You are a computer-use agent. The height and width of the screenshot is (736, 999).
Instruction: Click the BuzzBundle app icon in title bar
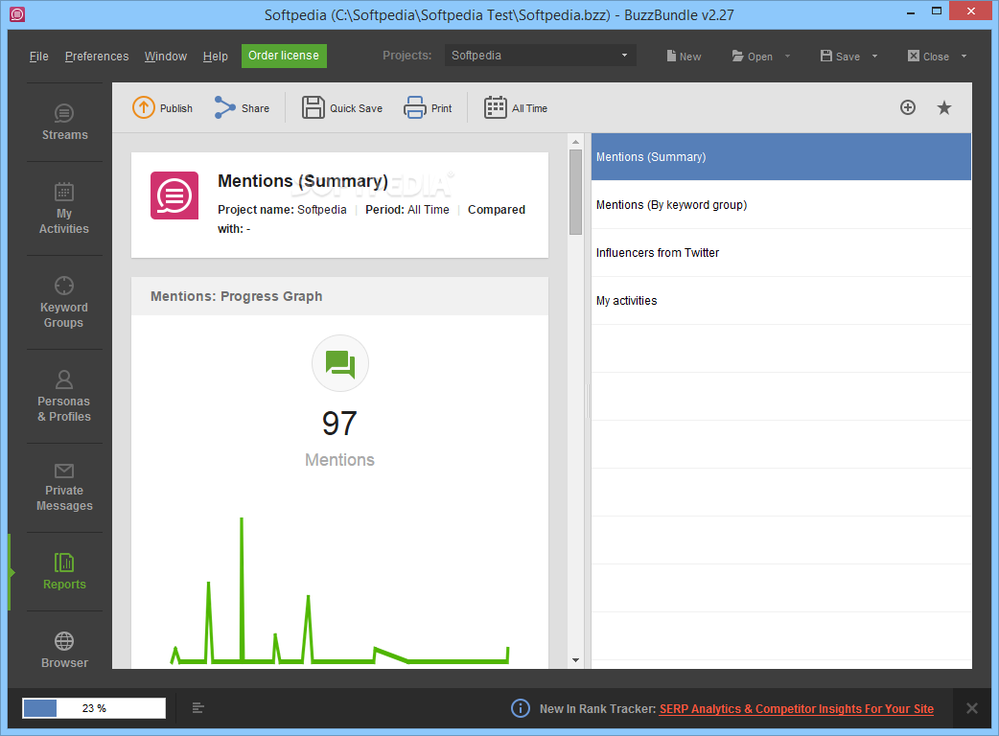click(17, 14)
